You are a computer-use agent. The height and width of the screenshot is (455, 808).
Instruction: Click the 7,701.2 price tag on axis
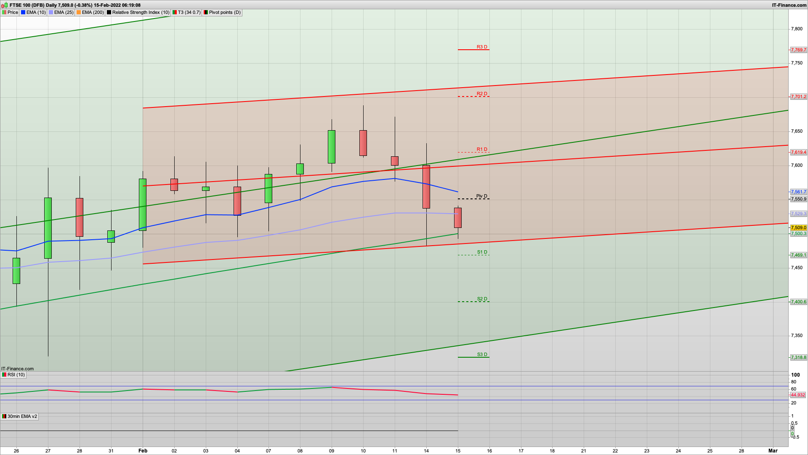coord(798,96)
